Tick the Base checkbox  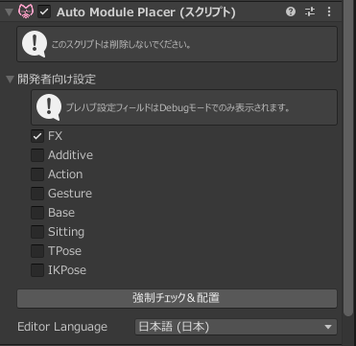[x=37, y=213]
